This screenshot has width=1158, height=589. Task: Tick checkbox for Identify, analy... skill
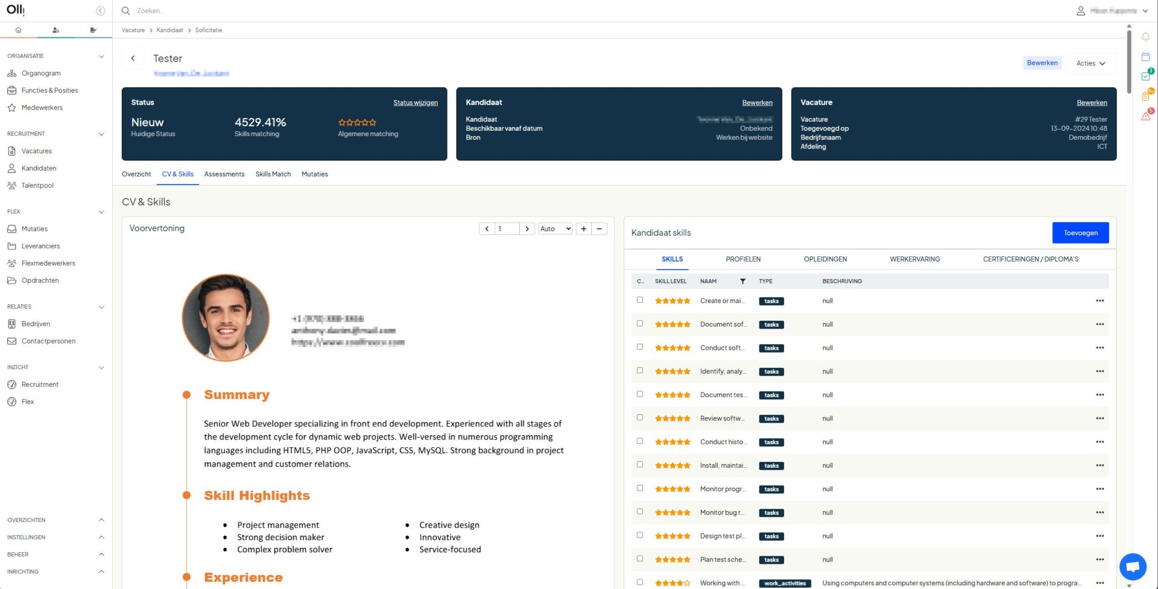[x=640, y=371]
